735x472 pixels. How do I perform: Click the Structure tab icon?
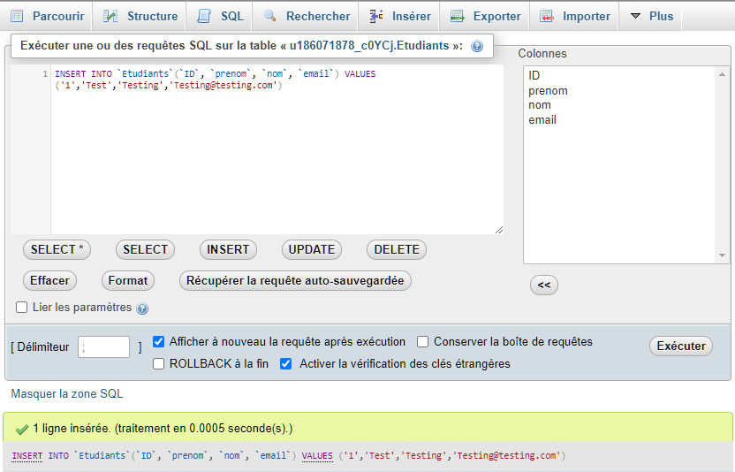(110, 16)
